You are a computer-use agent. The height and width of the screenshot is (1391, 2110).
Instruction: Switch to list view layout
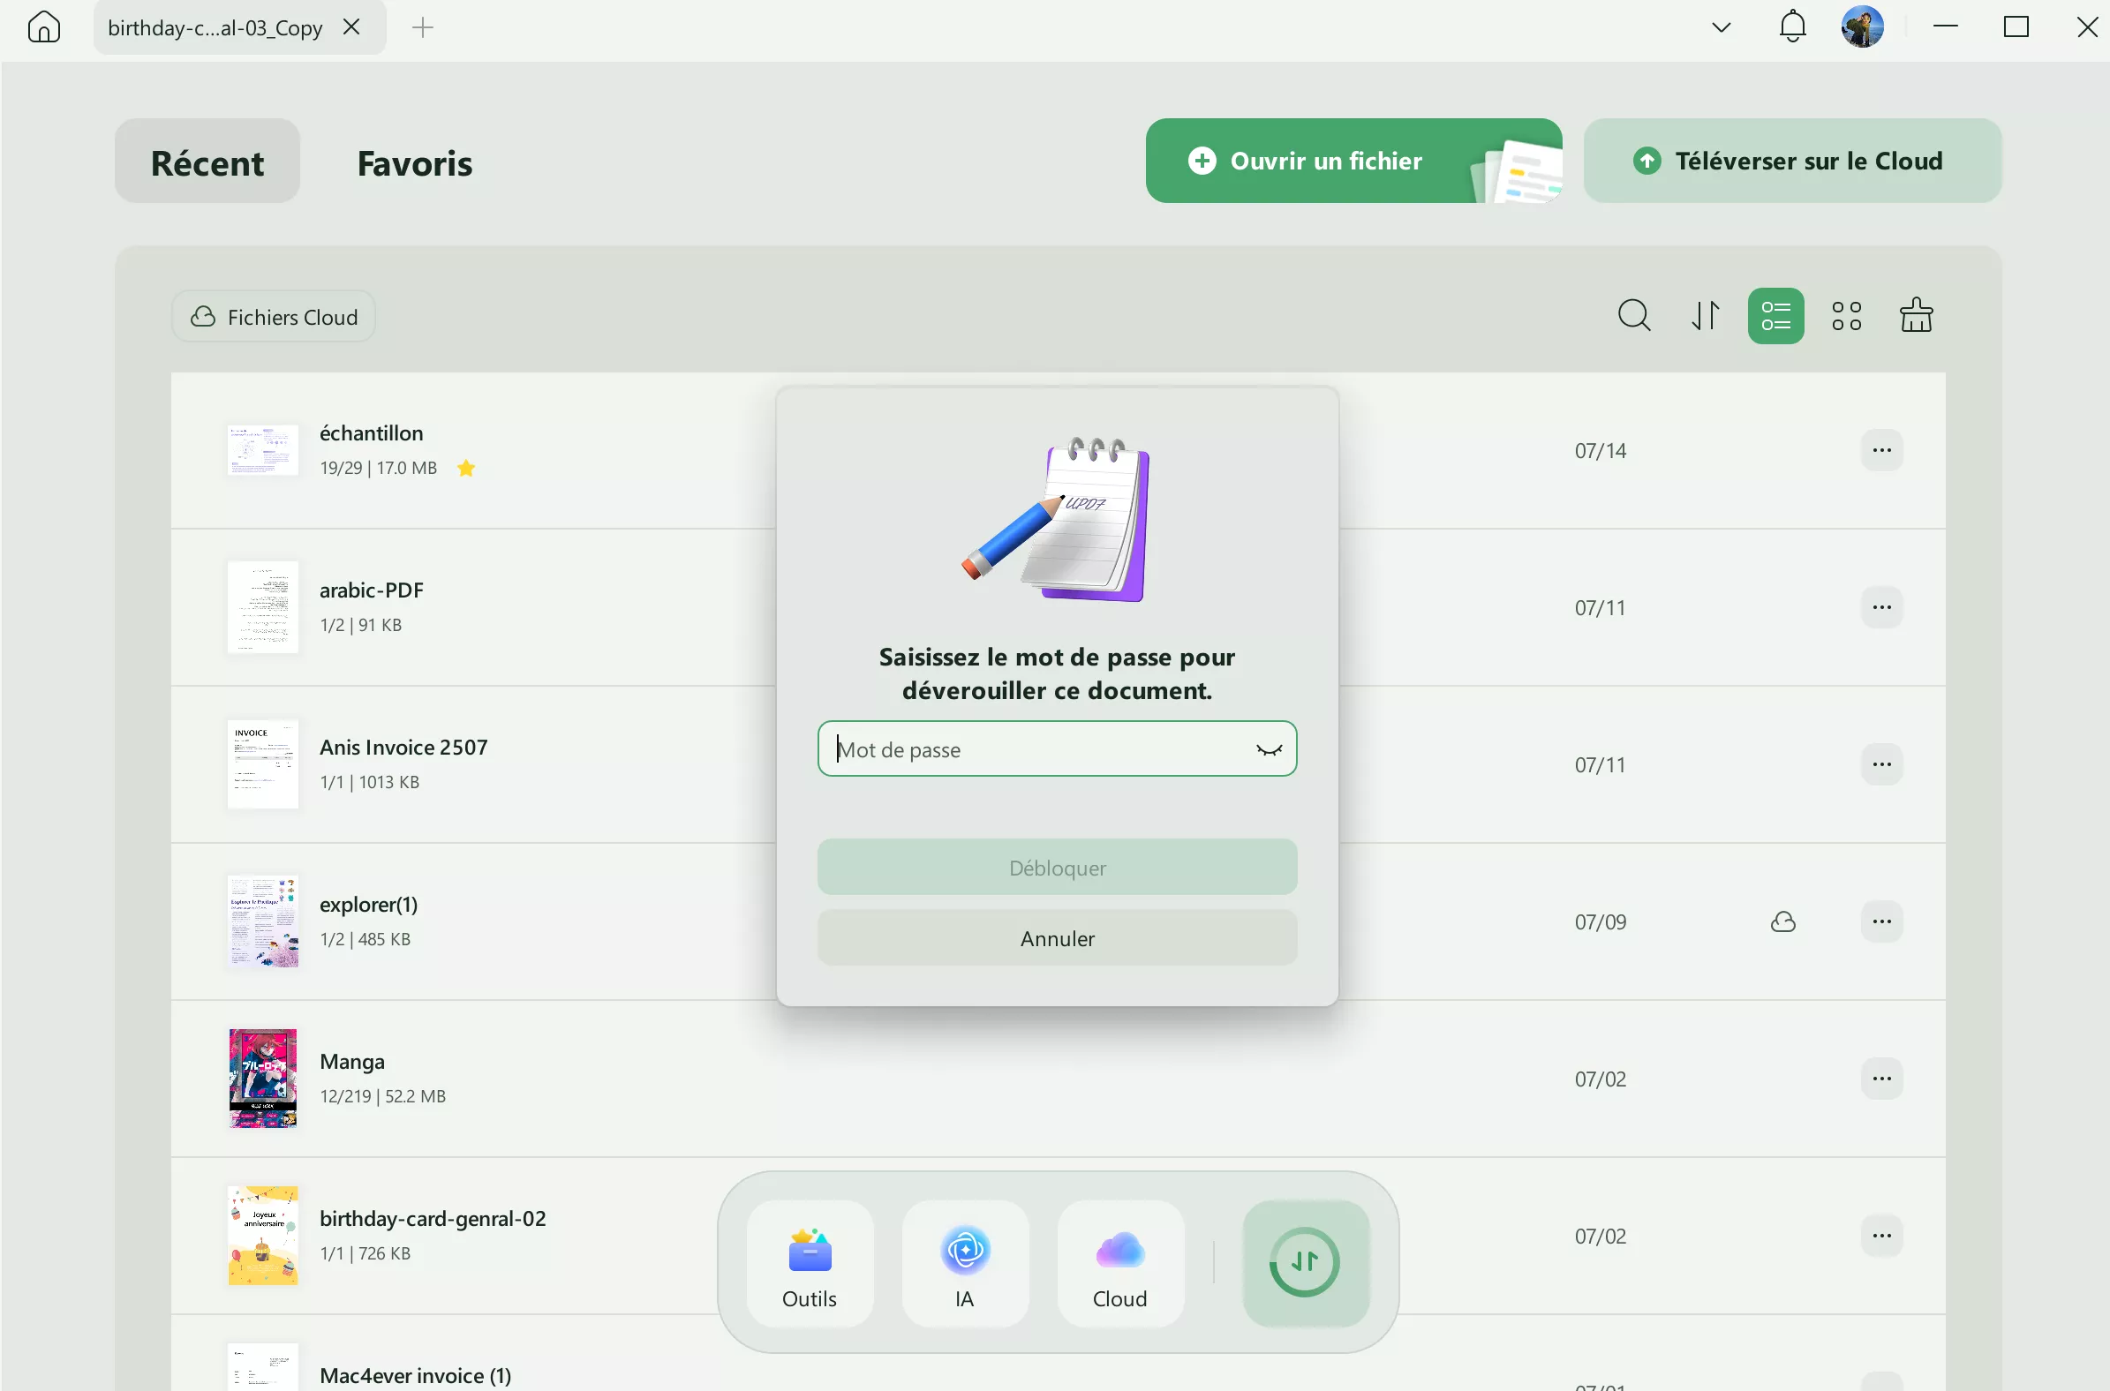pyautogui.click(x=1775, y=316)
